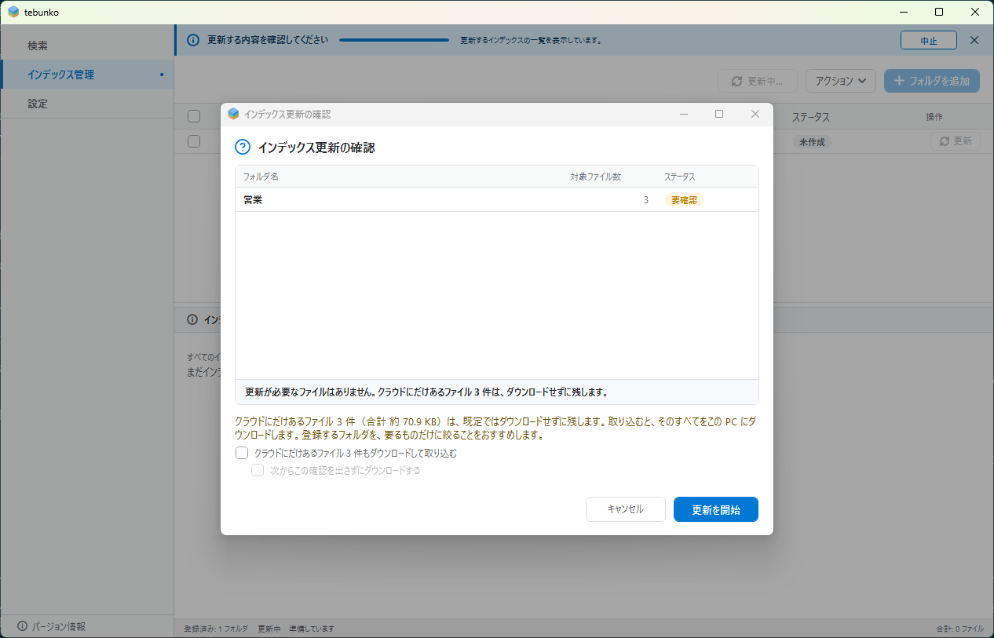Click the 更新 button in the 操作 column
The image size is (994, 638).
[x=956, y=141]
